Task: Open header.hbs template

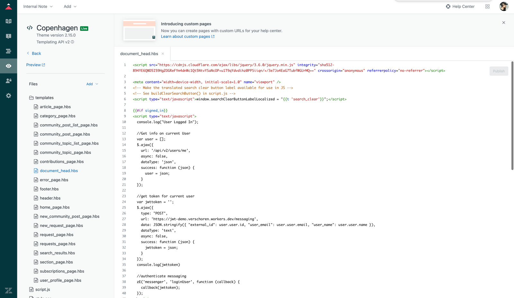Action: (50, 198)
